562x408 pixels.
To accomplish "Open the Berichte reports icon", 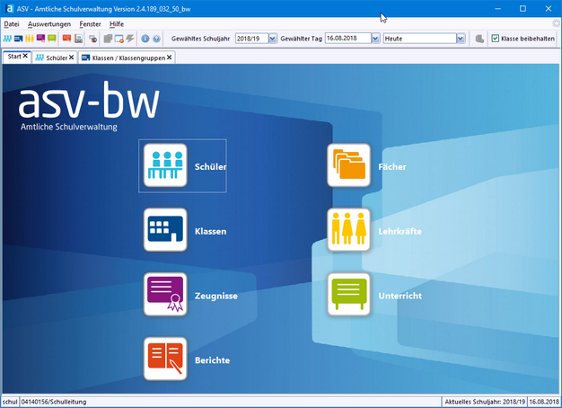I will point(165,359).
